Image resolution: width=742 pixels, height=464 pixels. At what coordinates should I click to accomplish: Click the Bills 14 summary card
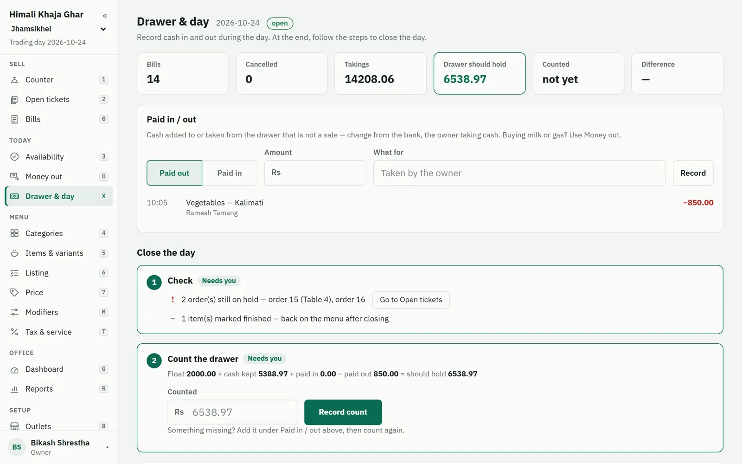(x=183, y=73)
